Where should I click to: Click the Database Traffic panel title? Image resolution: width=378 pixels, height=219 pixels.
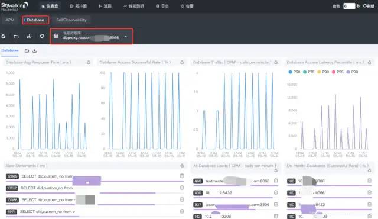(232, 62)
